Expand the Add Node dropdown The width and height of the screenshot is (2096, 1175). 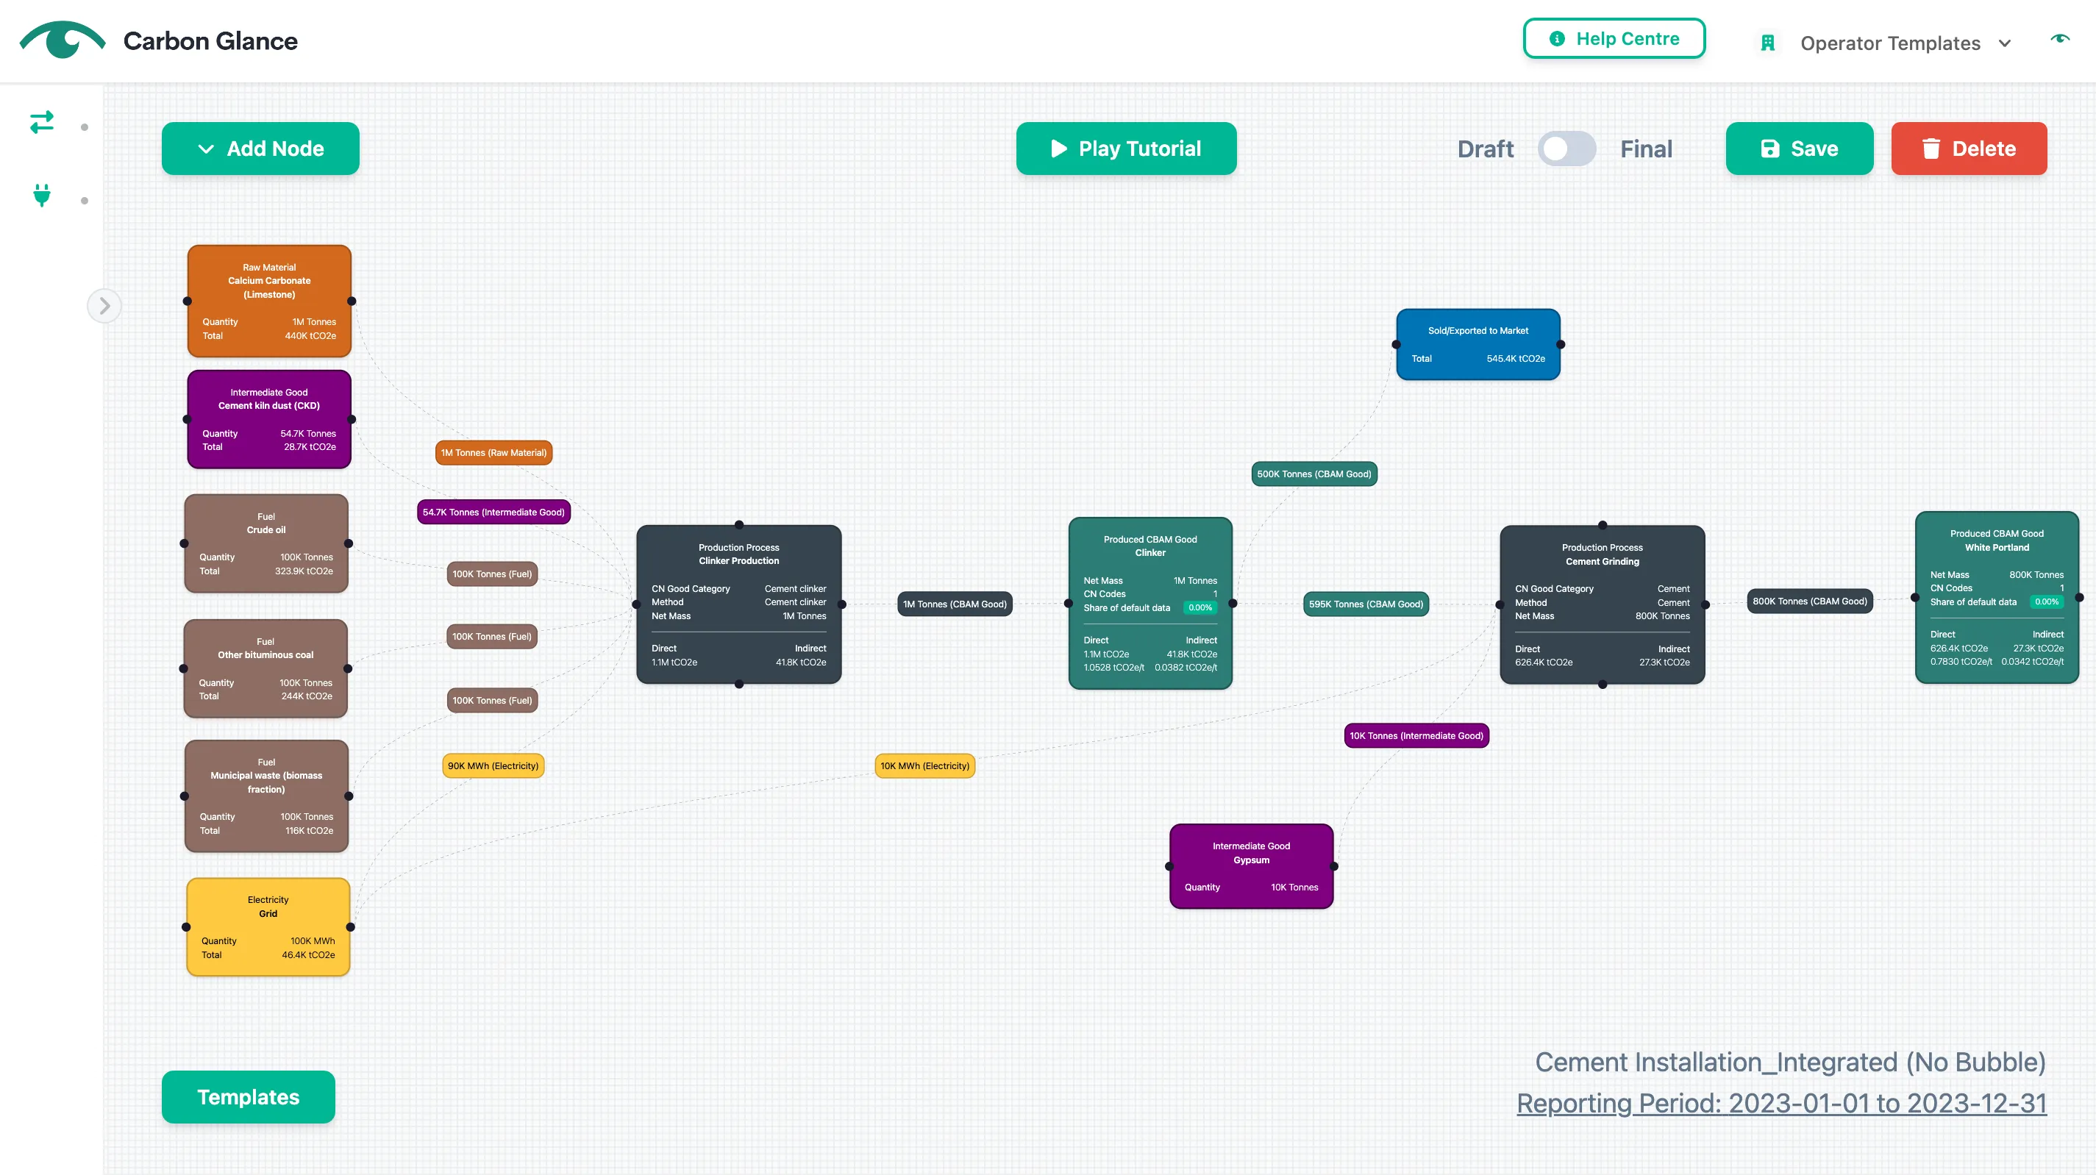260,148
